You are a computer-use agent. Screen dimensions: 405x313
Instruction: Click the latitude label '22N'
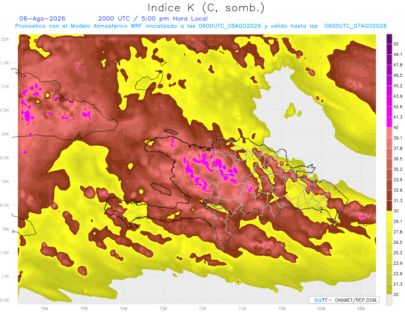pyautogui.click(x=5, y=39)
